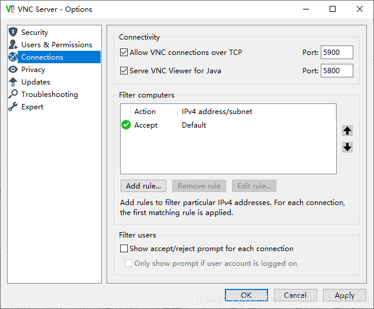Click the Connections globe icon
Viewport: 374px width, 309px height.
pos(13,57)
